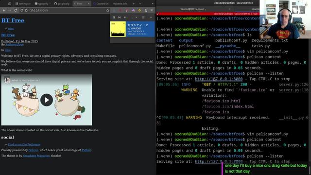Click 'Keyboard interrupt received.' warning text
Viewport: 311px width, 175px height.
click(238, 118)
